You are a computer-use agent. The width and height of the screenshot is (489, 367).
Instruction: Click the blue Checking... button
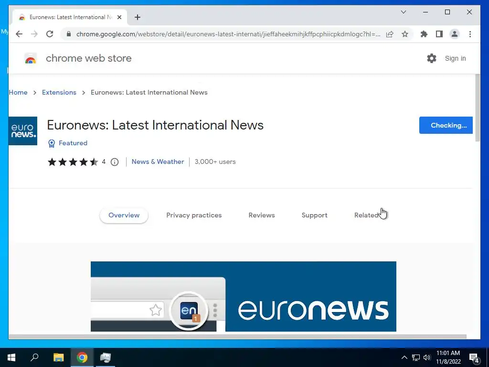pos(446,125)
